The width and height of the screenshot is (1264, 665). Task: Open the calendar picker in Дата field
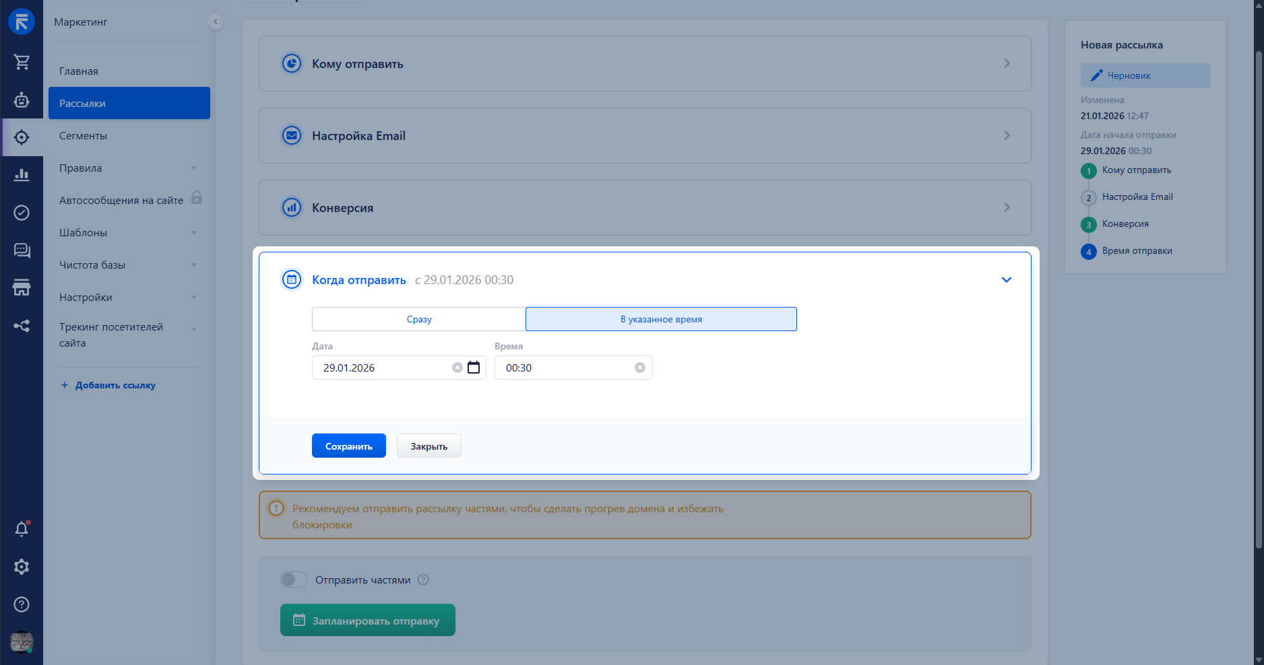point(474,367)
